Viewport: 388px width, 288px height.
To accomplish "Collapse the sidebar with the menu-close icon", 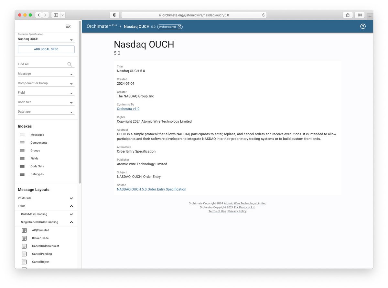I will pos(68,26).
